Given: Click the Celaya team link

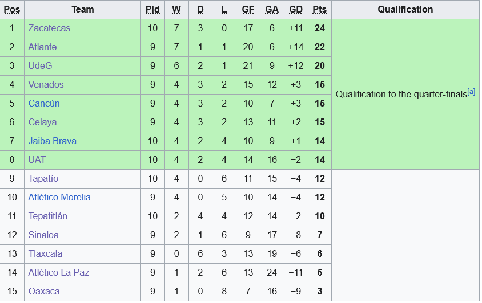Looking at the screenshot, I should pyautogui.click(x=42, y=122).
